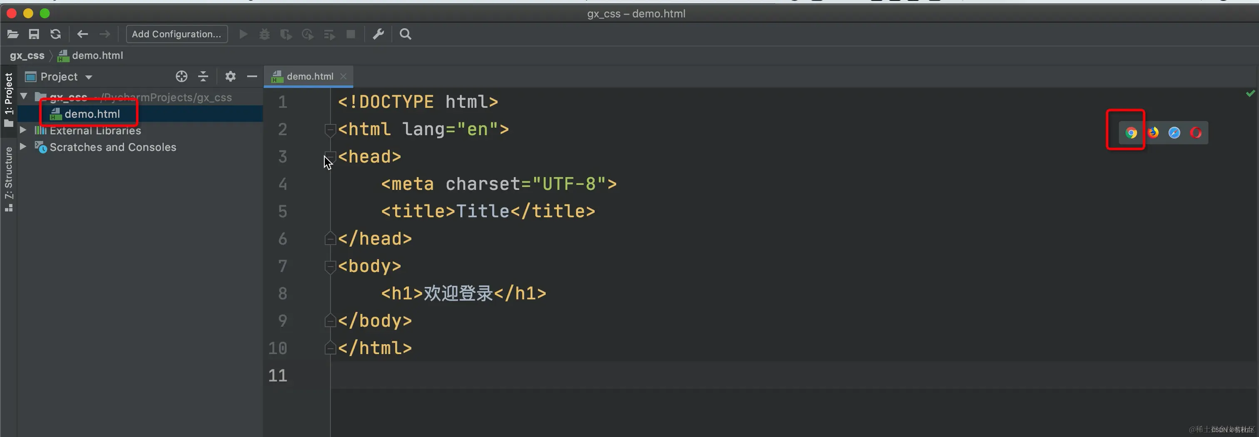
Task: Click fold marker at closing head line 6
Action: pos(330,238)
